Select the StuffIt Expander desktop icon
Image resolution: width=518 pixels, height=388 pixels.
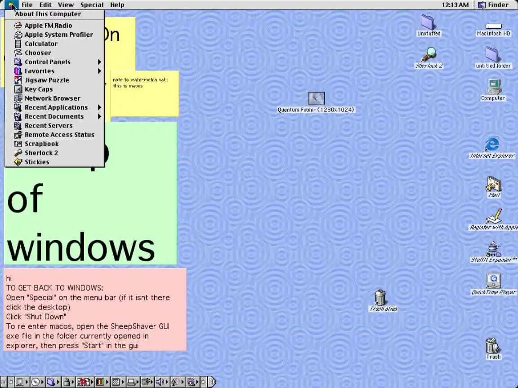(493, 252)
